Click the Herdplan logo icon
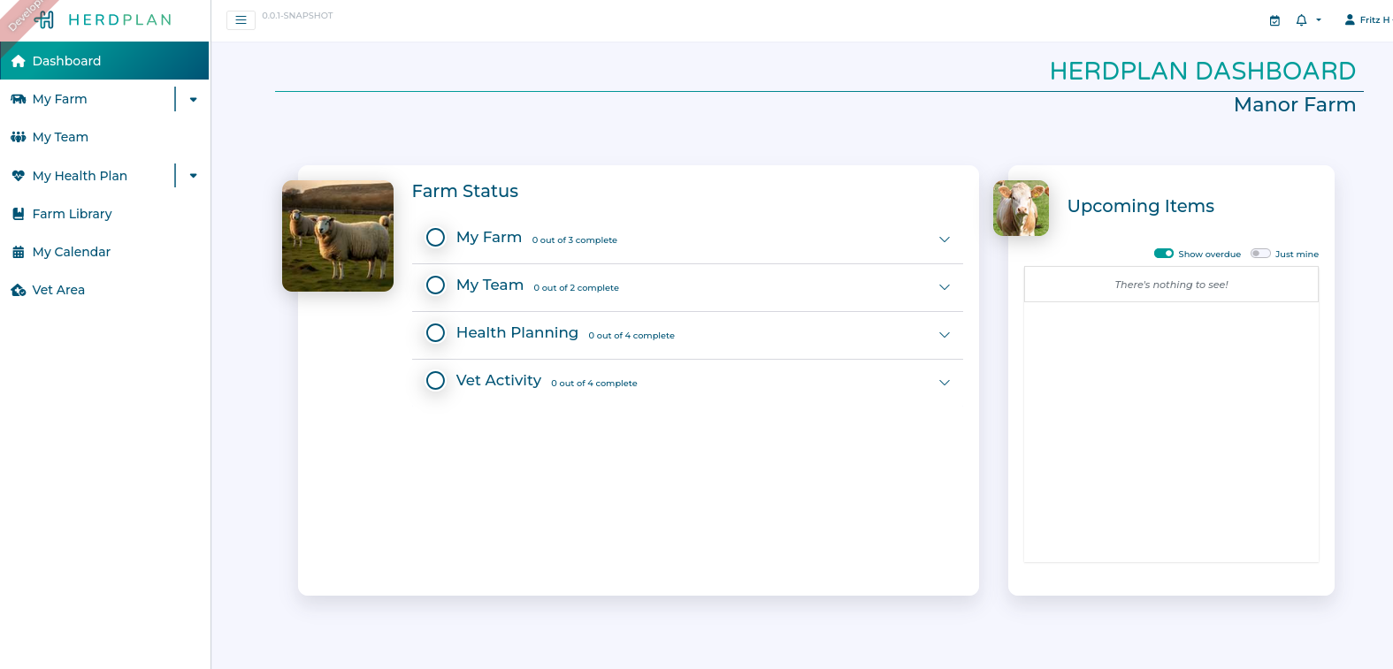The width and height of the screenshot is (1393, 669). click(45, 19)
